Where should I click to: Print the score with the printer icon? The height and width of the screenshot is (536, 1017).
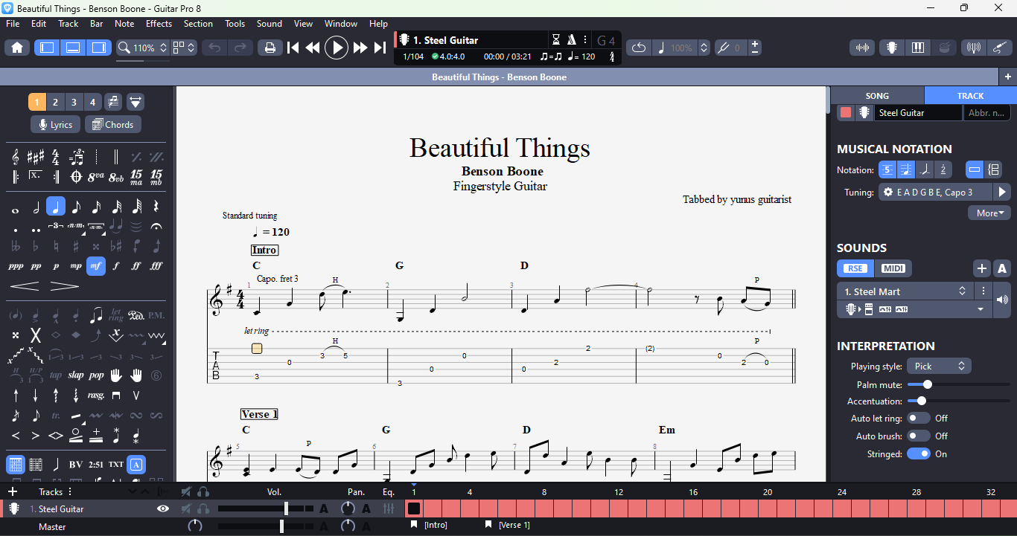pos(270,48)
